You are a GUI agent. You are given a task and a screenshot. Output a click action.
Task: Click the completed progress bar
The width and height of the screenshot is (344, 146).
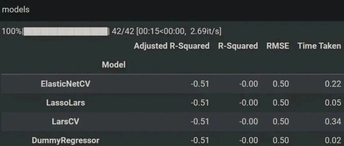pos(65,31)
